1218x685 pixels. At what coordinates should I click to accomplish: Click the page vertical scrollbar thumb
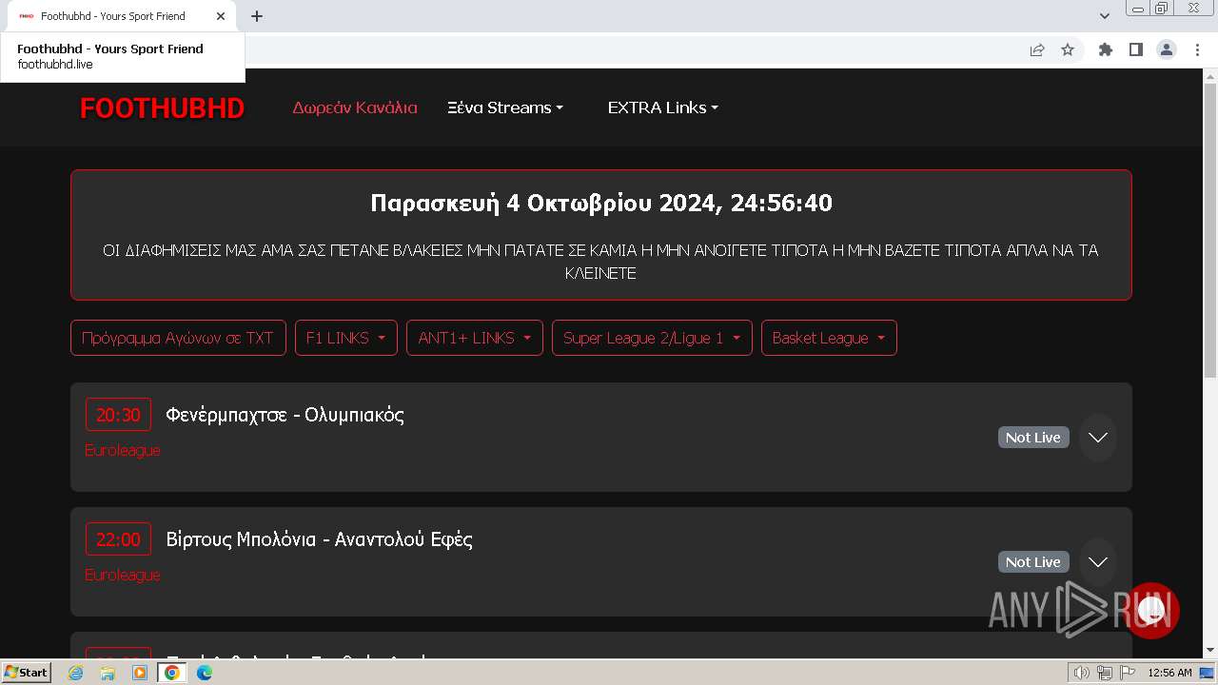point(1210,228)
